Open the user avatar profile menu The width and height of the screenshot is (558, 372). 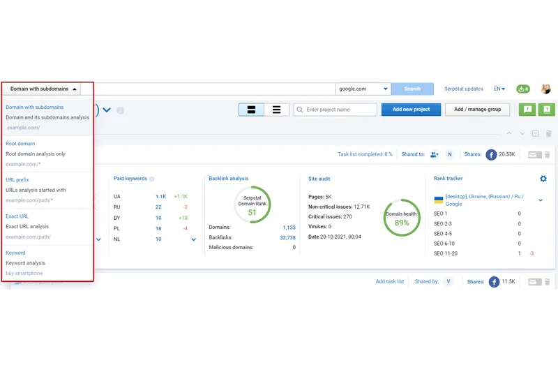545,89
